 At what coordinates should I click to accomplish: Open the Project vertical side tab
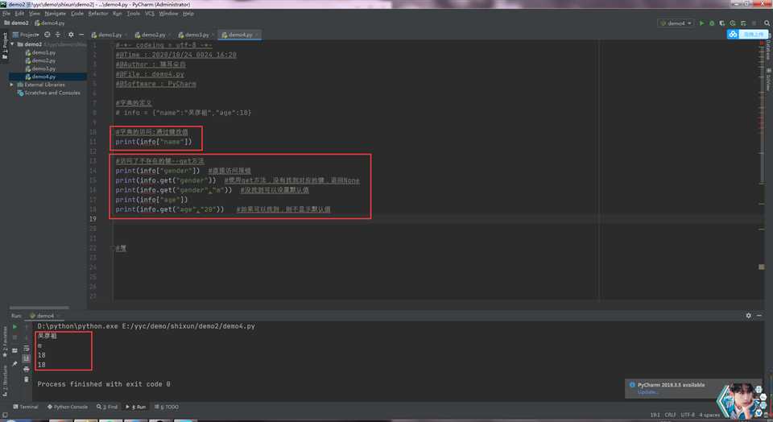point(5,45)
